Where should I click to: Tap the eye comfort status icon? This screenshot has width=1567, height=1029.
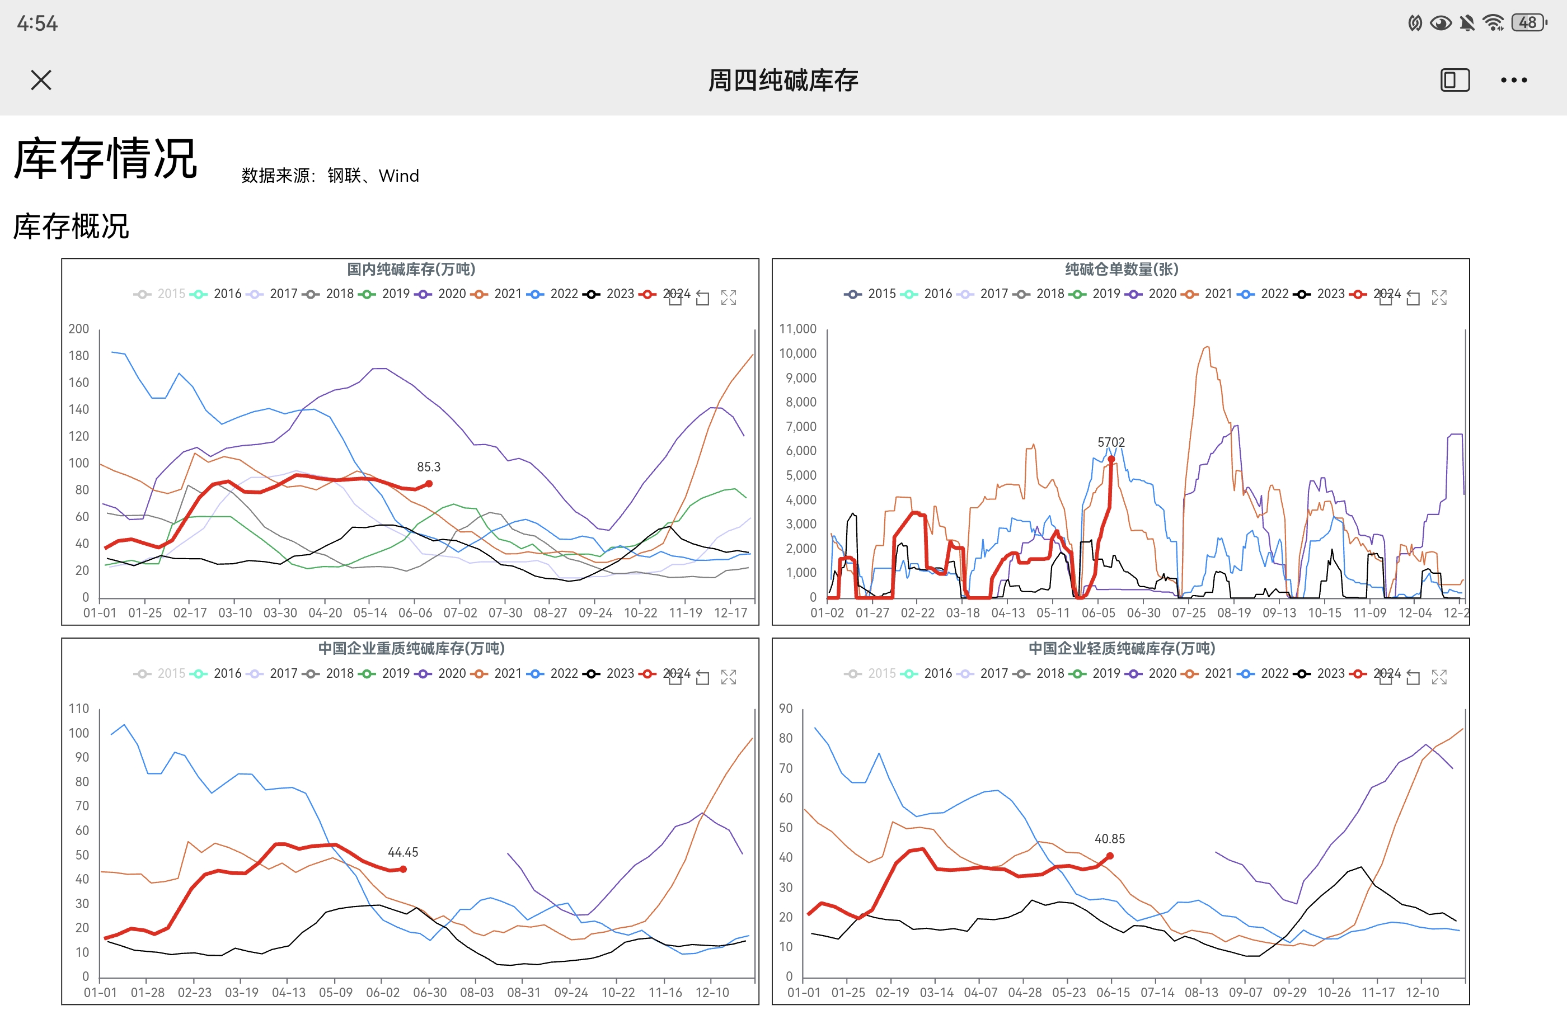(x=1441, y=23)
